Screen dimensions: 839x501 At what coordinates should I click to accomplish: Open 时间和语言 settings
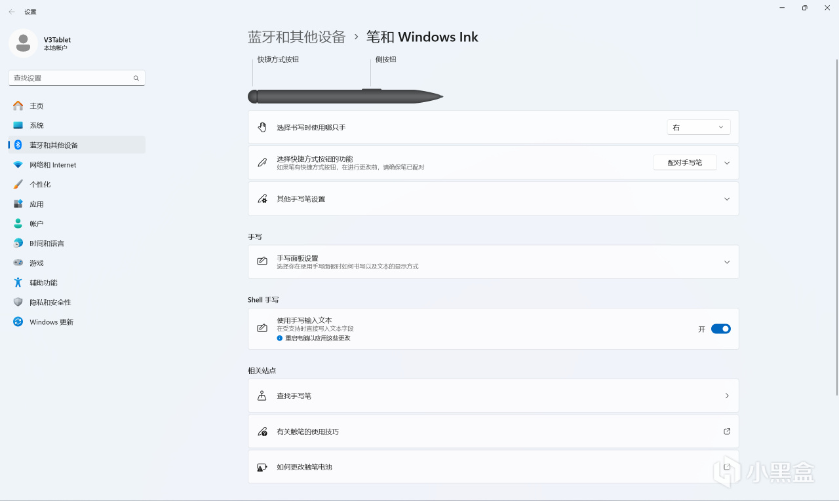tap(77, 243)
